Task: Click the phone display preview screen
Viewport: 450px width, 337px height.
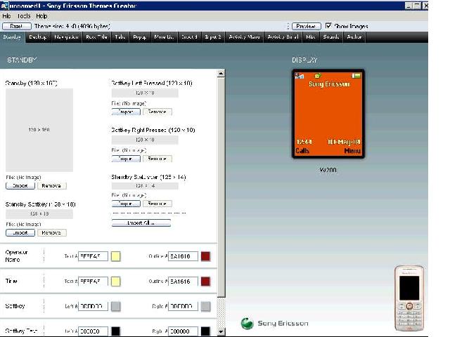Action: tap(328, 114)
